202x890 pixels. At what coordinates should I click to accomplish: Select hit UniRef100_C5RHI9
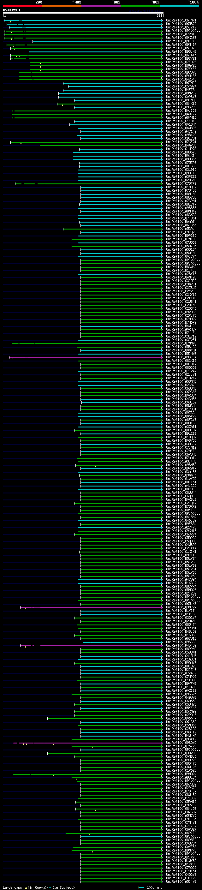click(x=181, y=802)
